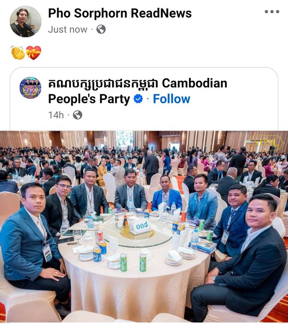Open the Pho Sorphorn ReadNews profile name
This screenshot has height=324, width=288.
tap(120, 13)
